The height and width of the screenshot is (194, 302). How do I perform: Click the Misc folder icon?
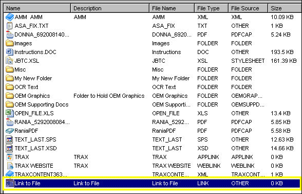click(x=10, y=69)
